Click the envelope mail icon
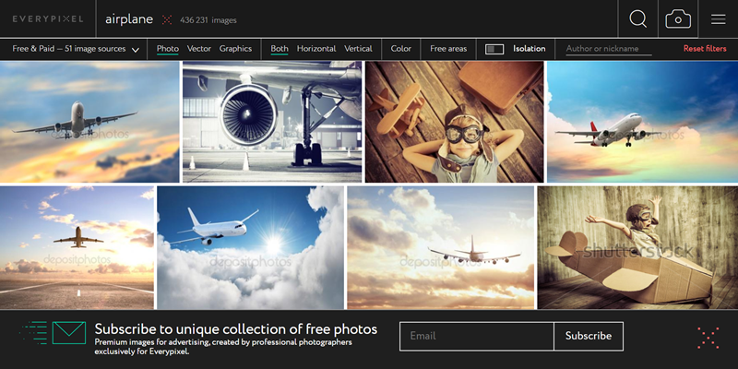Screen dimensions: 738x369 (68, 333)
